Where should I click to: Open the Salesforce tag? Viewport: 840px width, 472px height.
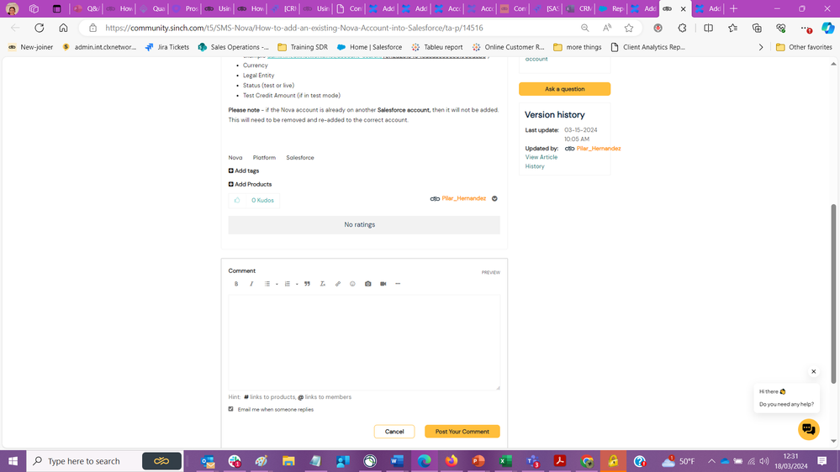[x=300, y=157]
